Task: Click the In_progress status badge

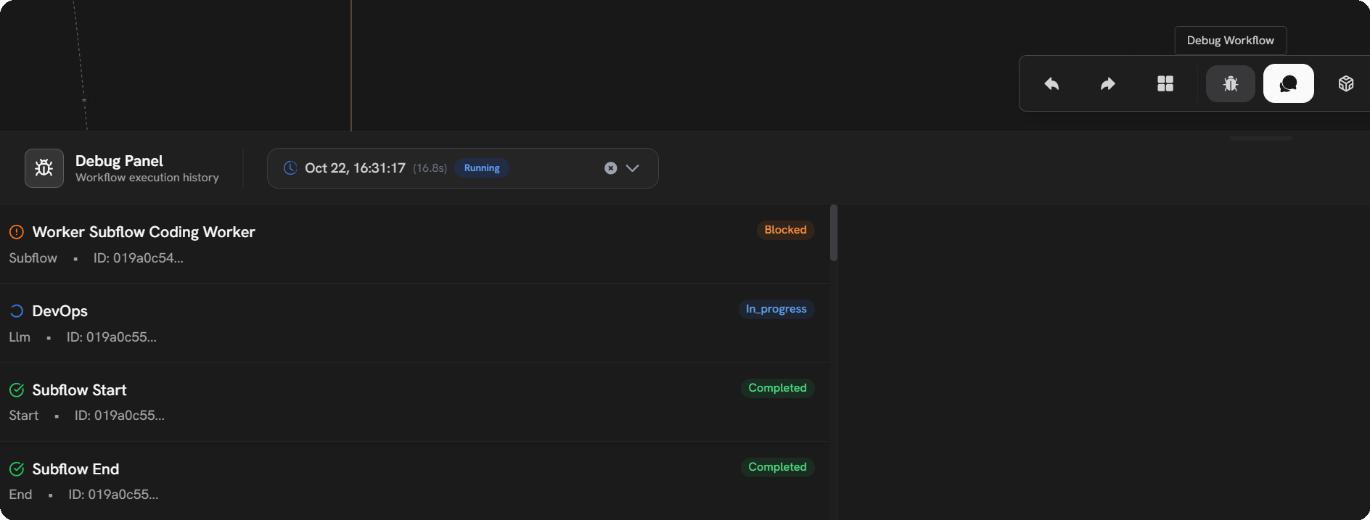Action: [776, 309]
